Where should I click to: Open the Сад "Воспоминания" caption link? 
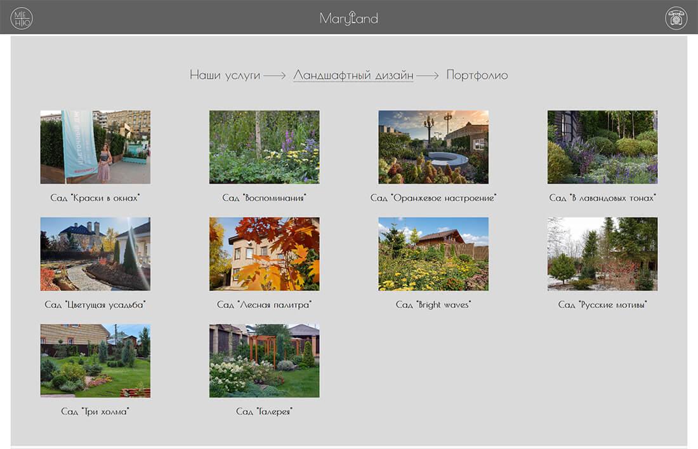point(264,198)
